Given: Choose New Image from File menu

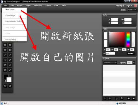Looking at the screenshot, I should tap(14, 9).
